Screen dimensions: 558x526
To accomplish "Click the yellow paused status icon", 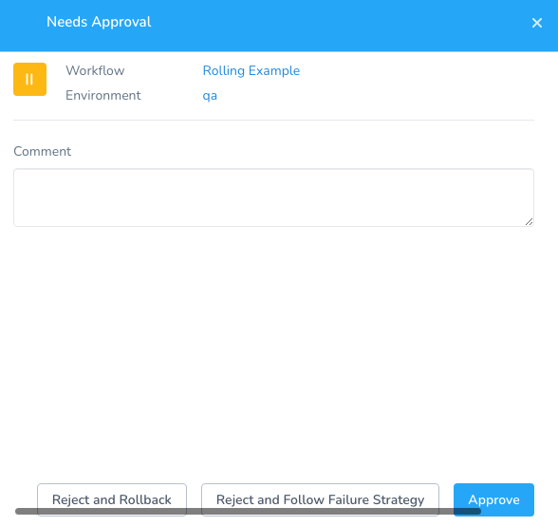I will coord(30,79).
